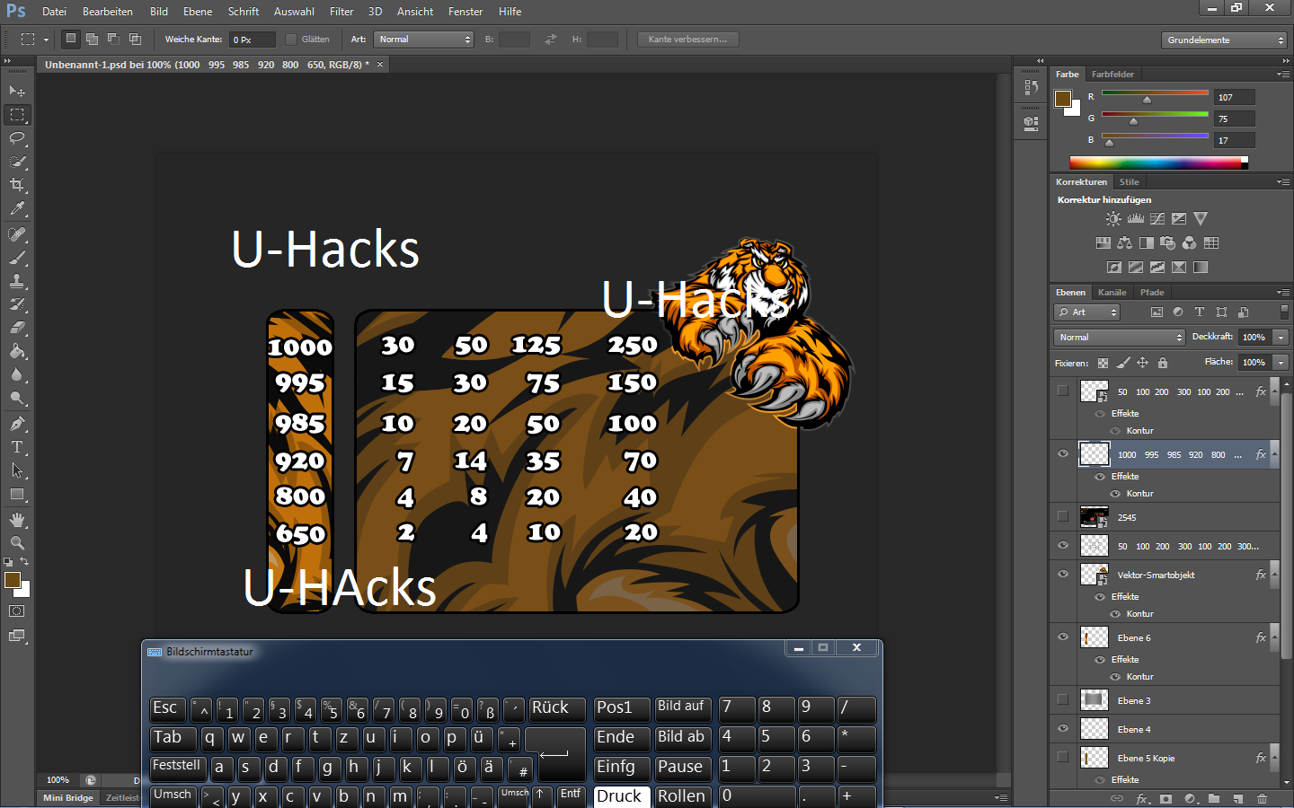Open the layer blend mode dropdown
The height and width of the screenshot is (808, 1294).
[1119, 338]
